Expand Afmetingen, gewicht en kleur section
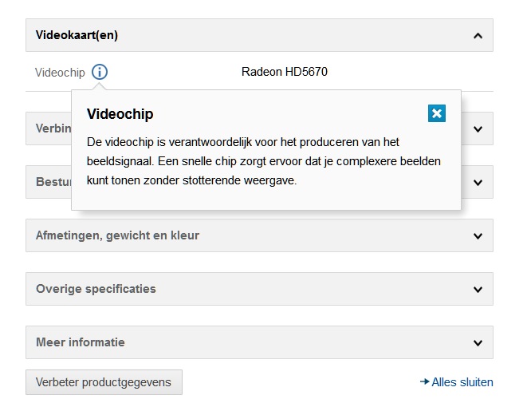 (x=259, y=235)
